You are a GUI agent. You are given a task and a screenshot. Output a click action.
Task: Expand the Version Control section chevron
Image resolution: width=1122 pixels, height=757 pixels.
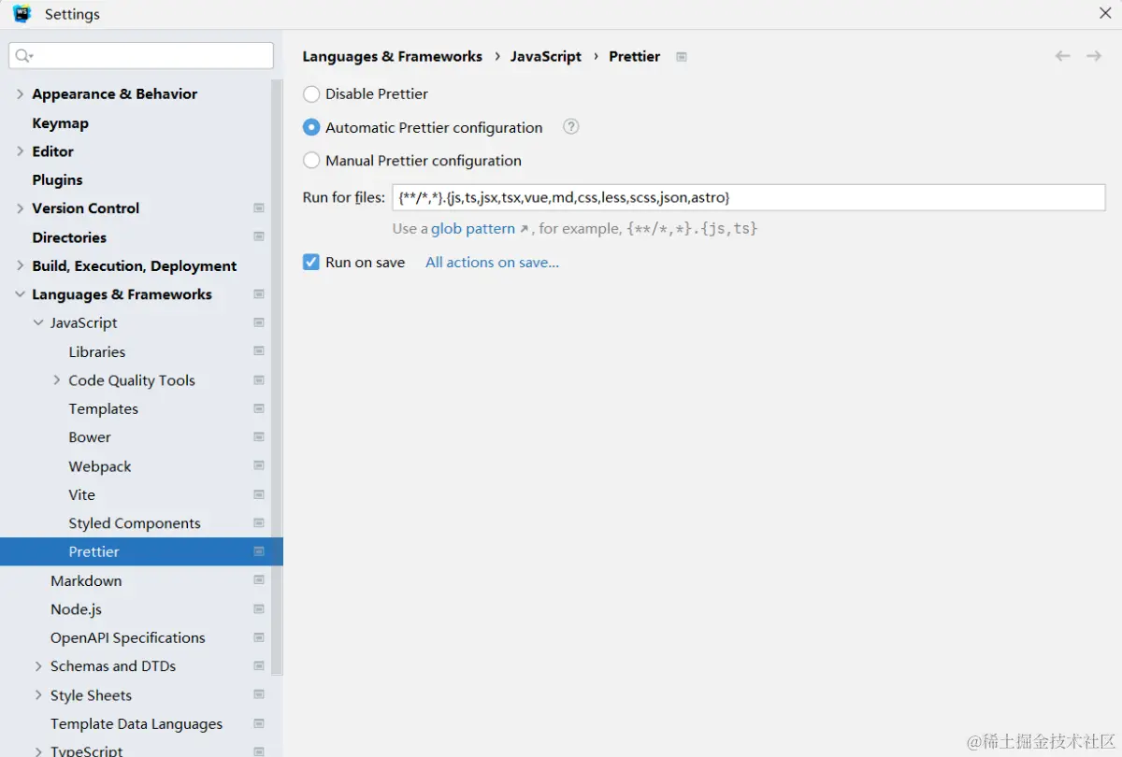tap(20, 208)
